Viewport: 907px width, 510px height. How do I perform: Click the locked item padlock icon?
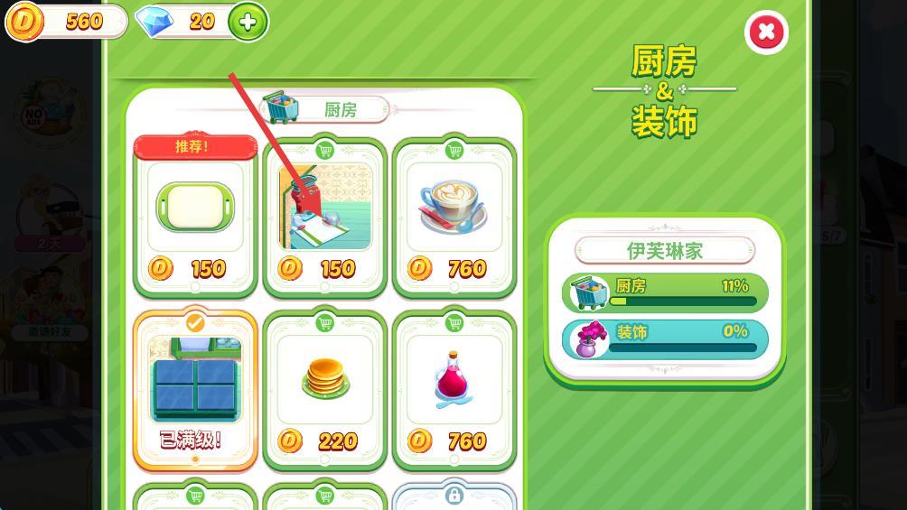click(454, 496)
